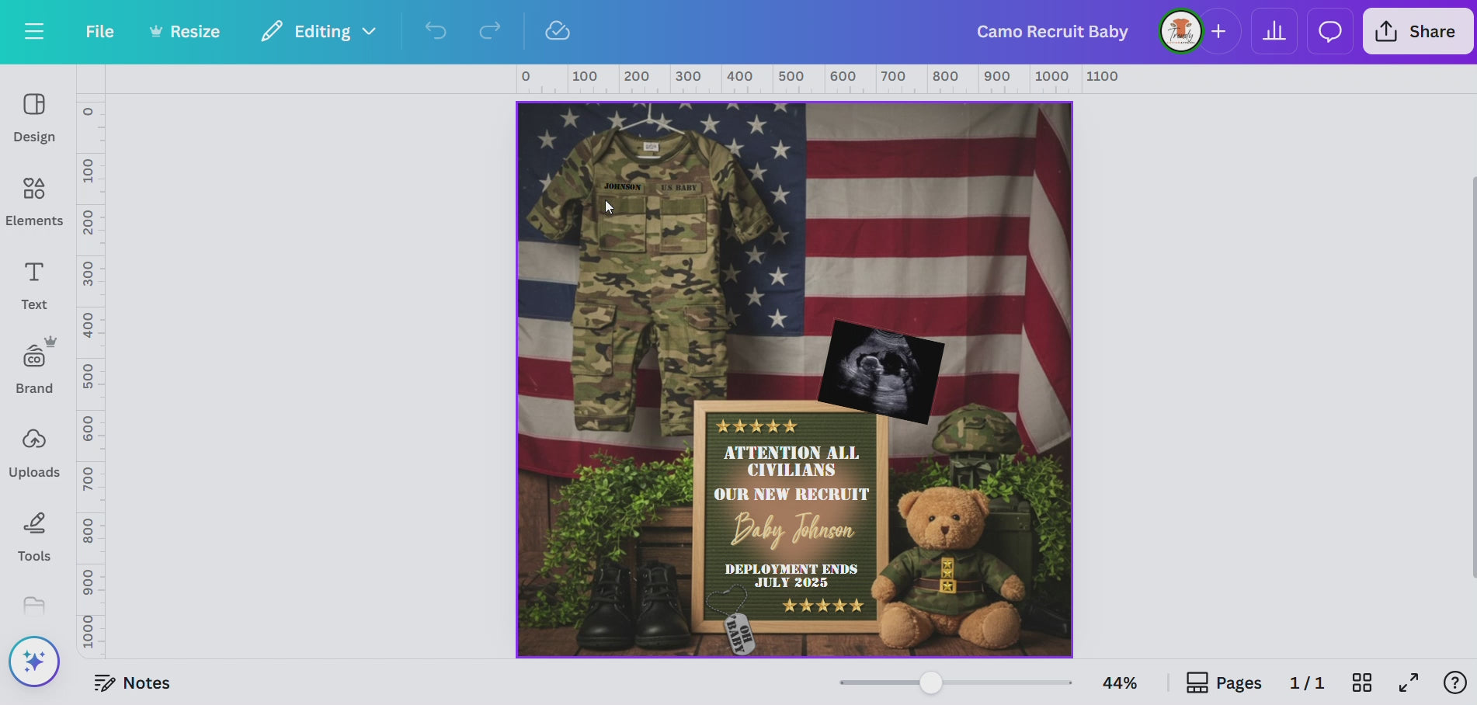Screen dimensions: 1477x705
Task: Open the grid view of pages
Action: (x=1362, y=683)
